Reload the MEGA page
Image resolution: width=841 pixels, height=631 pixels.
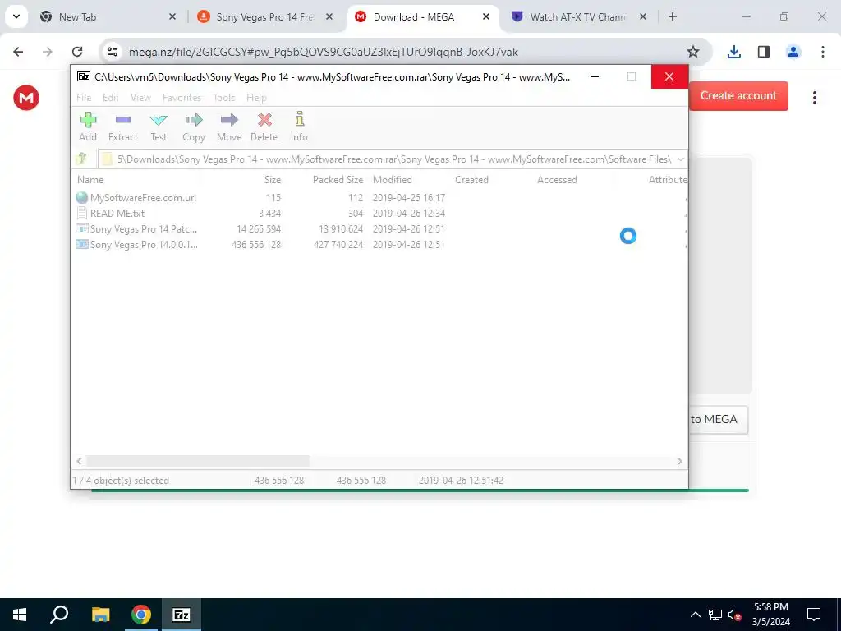point(77,52)
